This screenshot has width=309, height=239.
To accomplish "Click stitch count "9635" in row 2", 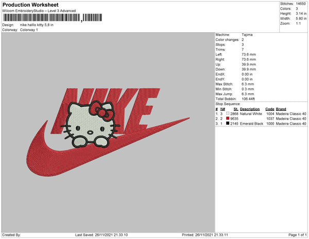I will coord(234,118).
